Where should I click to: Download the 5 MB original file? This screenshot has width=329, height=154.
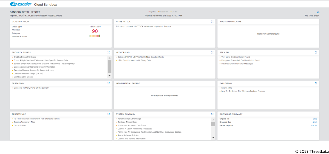pyautogui.click(x=315, y=119)
